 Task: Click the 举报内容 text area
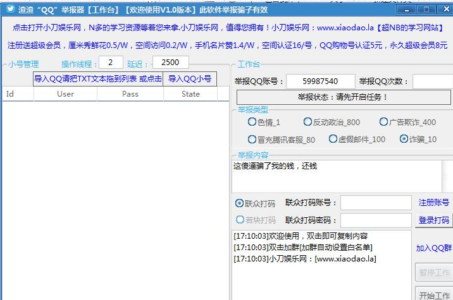click(337, 176)
